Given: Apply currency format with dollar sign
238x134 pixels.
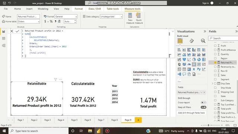Looking at the screenshot, I should (45, 22).
